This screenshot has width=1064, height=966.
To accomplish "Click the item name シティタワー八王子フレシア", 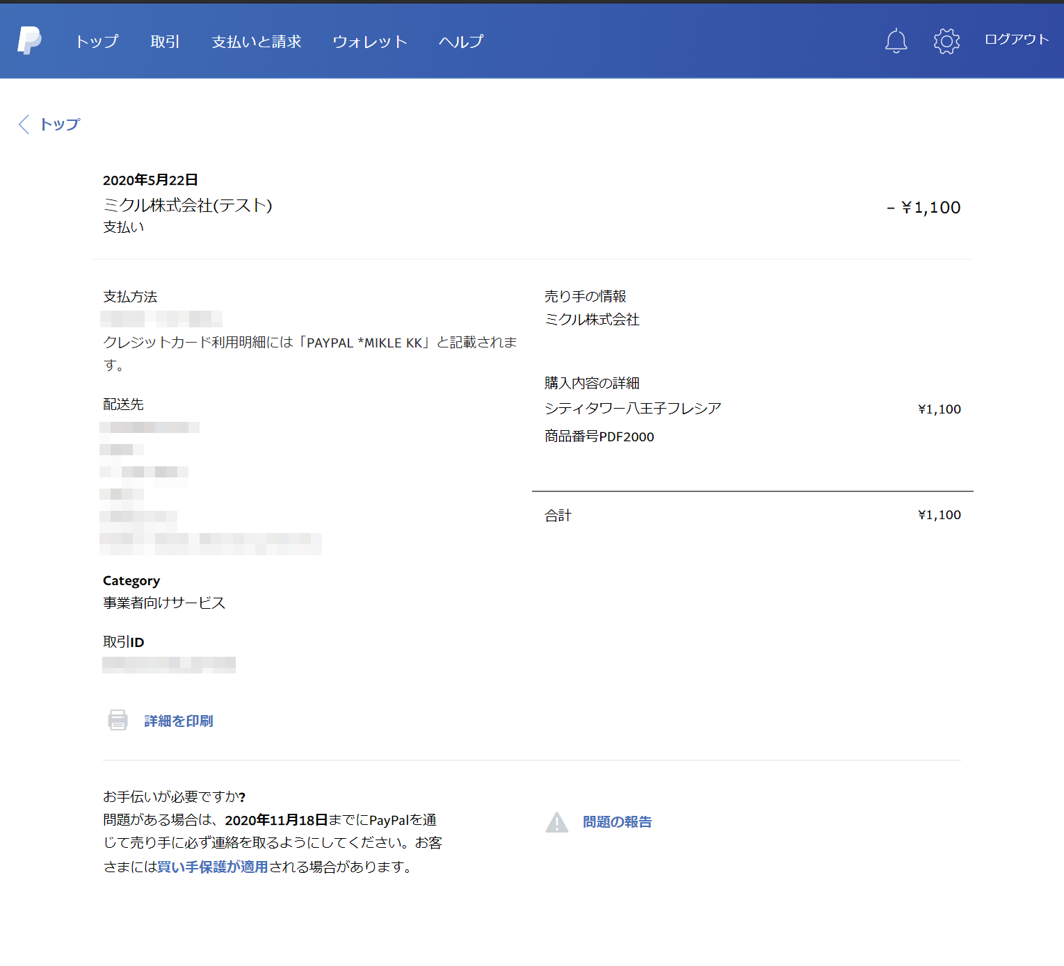I will tap(632, 408).
